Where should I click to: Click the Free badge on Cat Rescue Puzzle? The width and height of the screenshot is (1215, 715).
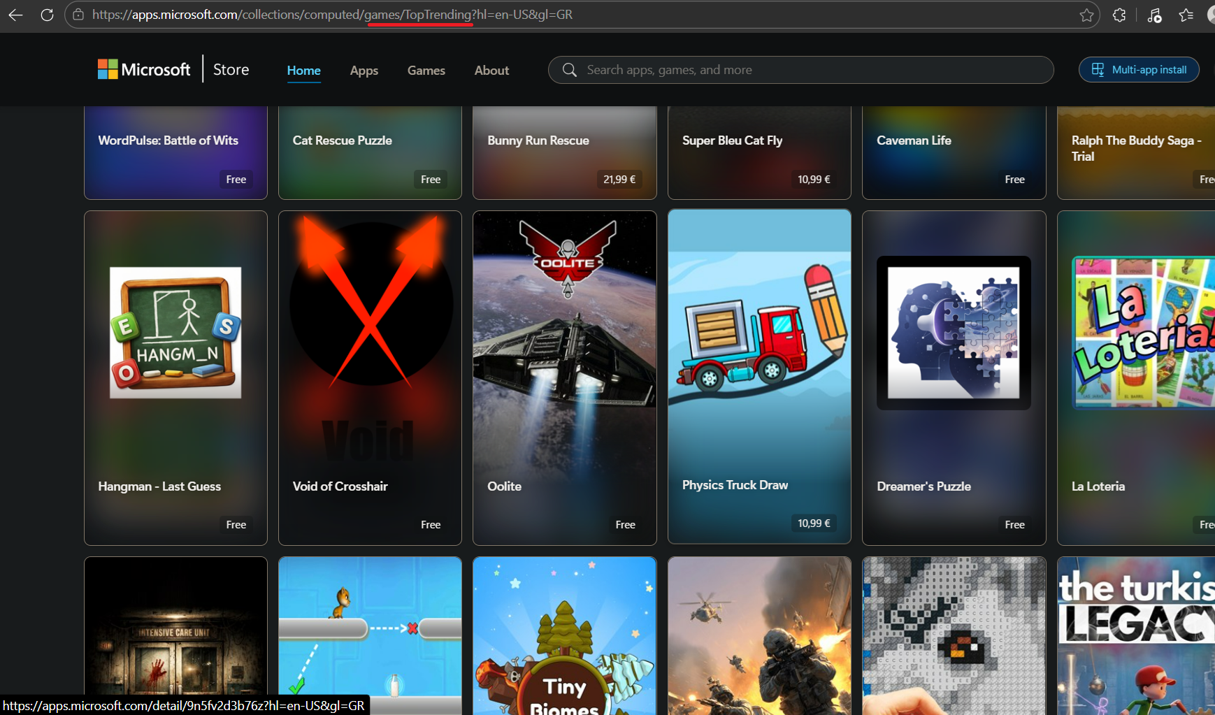pyautogui.click(x=431, y=180)
